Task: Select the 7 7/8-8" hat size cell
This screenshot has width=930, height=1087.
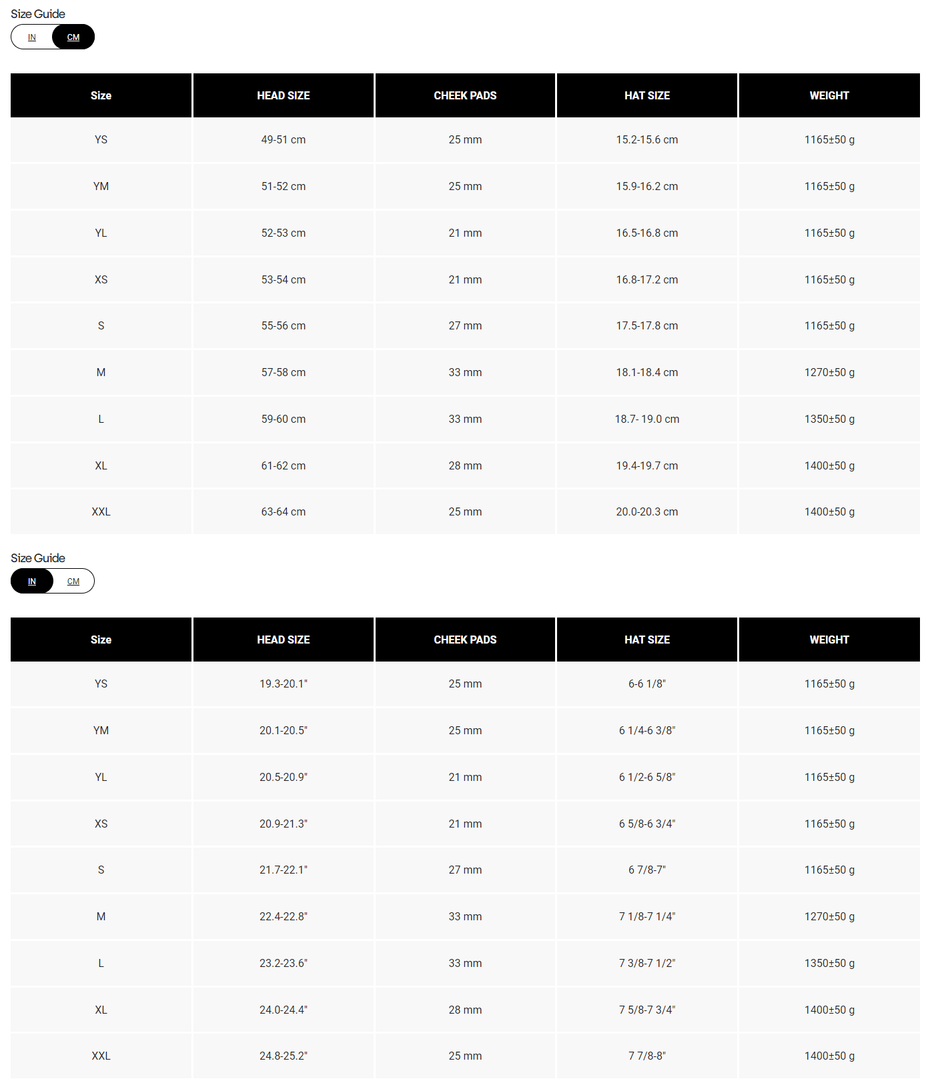Action: (x=647, y=1056)
